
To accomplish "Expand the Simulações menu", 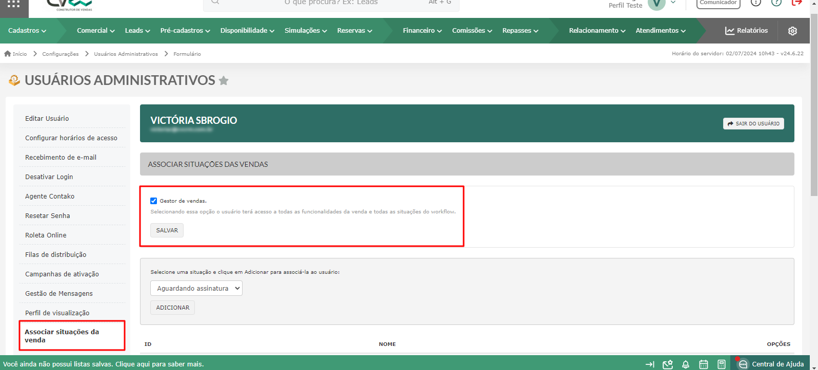I will (306, 31).
